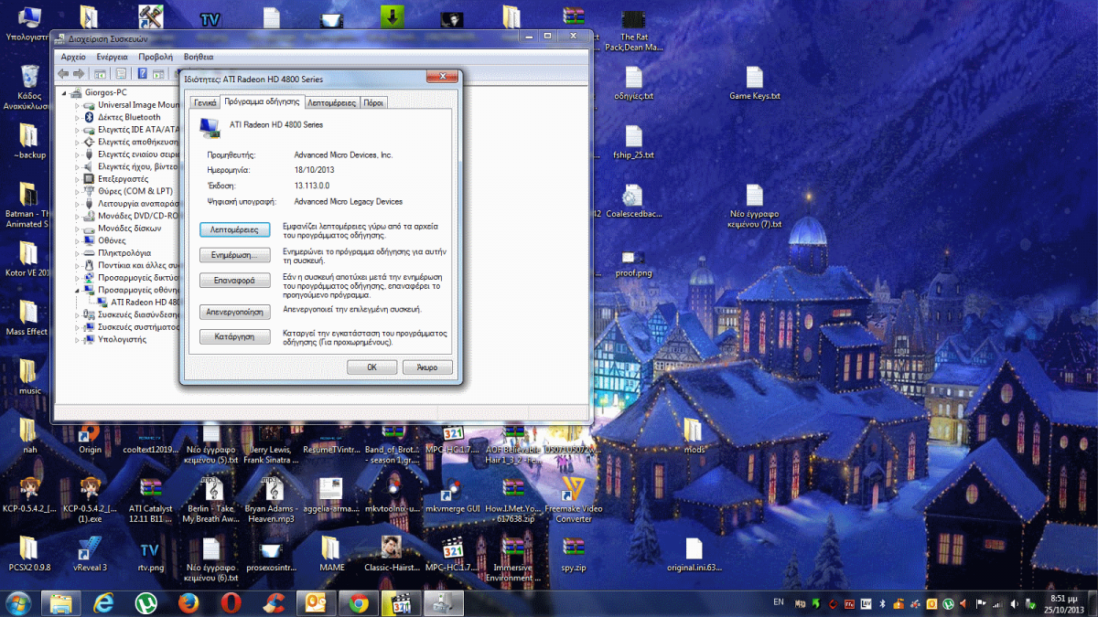Click the volume icon in system tray
Viewport: 1098px width, 617px height.
(x=1014, y=603)
